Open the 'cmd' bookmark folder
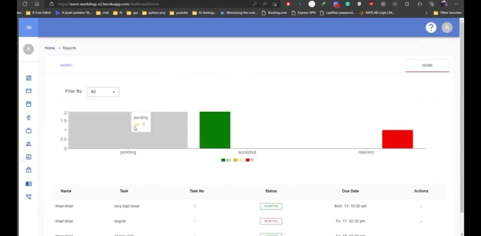 (x=102, y=13)
